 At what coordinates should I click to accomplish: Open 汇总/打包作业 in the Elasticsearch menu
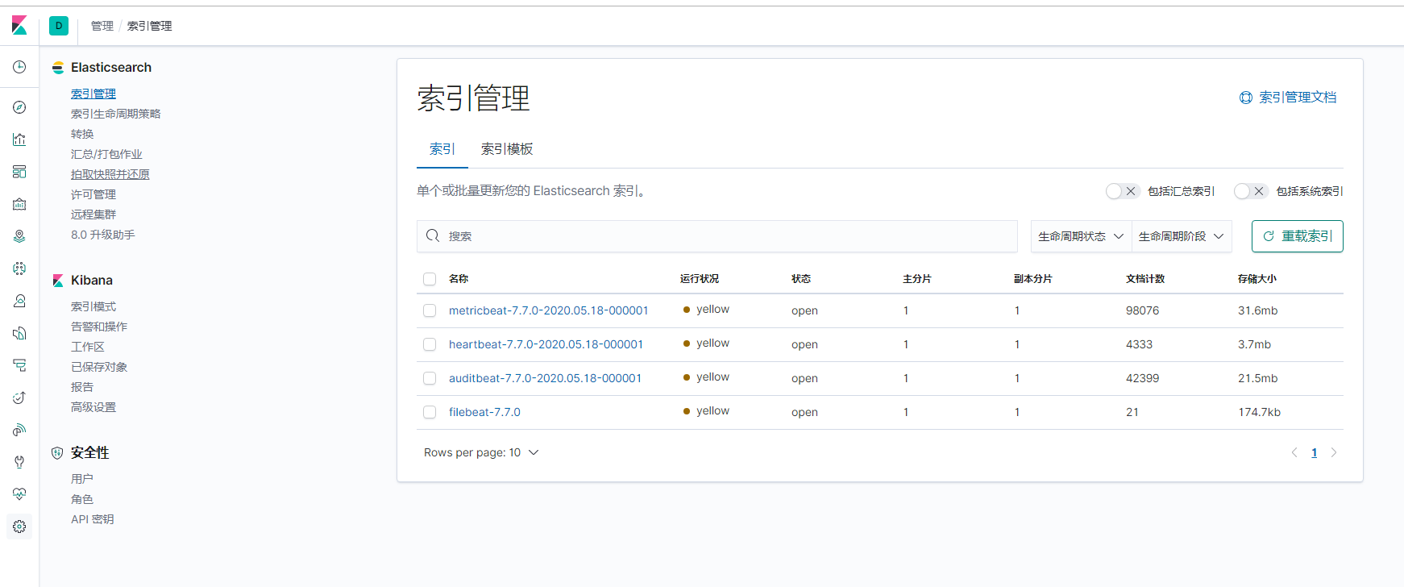(x=106, y=154)
